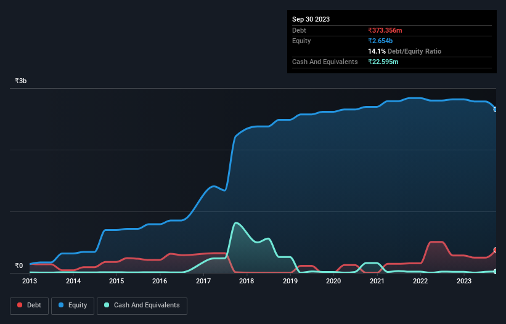Screen dimensions: 506x324
Task: Click the 2019 x-axis label
Action: click(290, 281)
